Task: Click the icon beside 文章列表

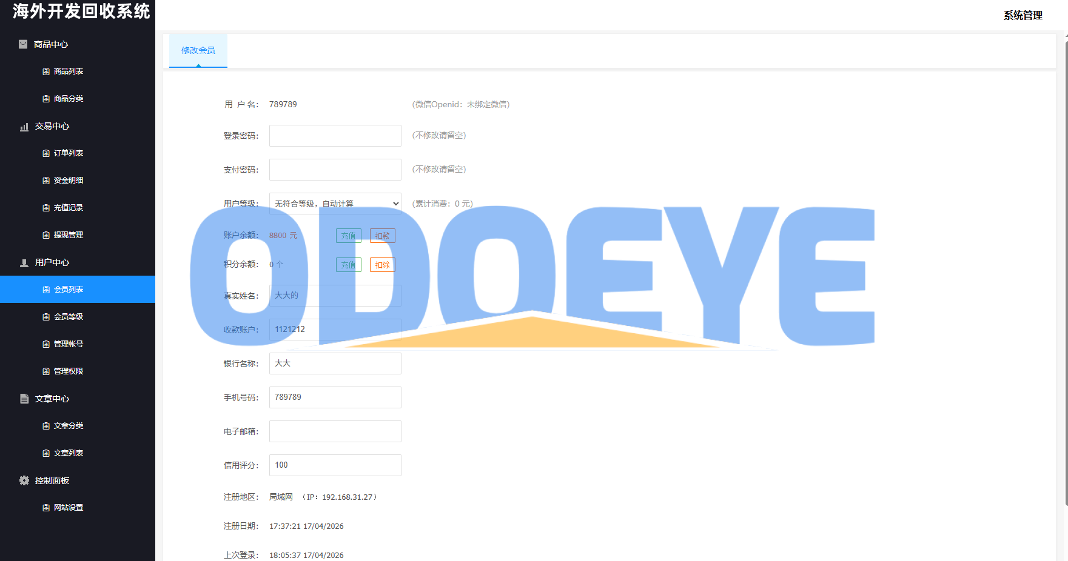Action: tap(46, 453)
